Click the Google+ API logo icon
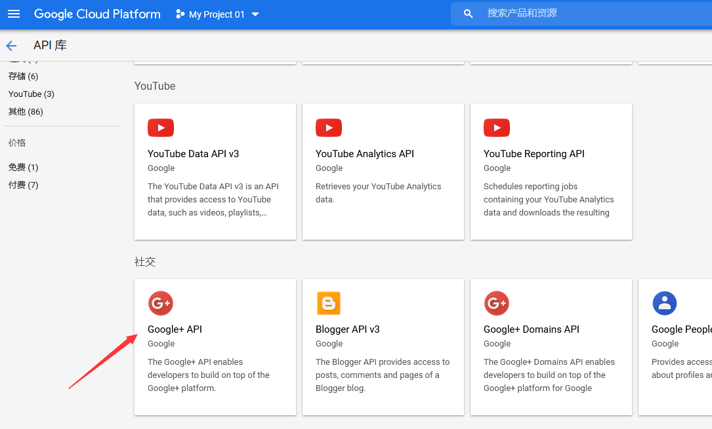Image resolution: width=712 pixels, height=429 pixels. [x=161, y=303]
